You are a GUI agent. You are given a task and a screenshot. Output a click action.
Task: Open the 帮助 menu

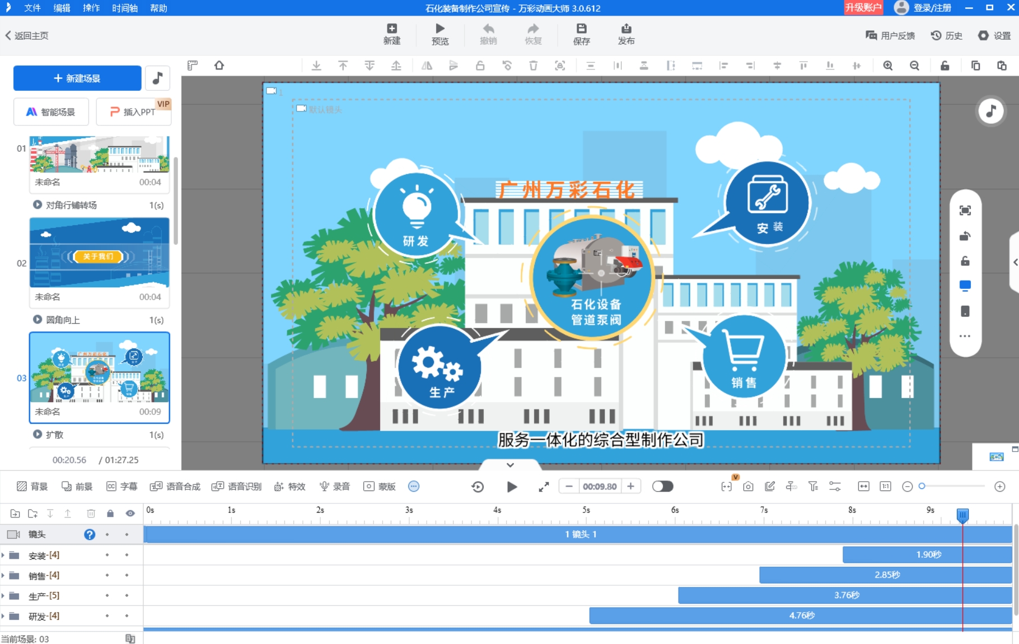[x=158, y=8]
